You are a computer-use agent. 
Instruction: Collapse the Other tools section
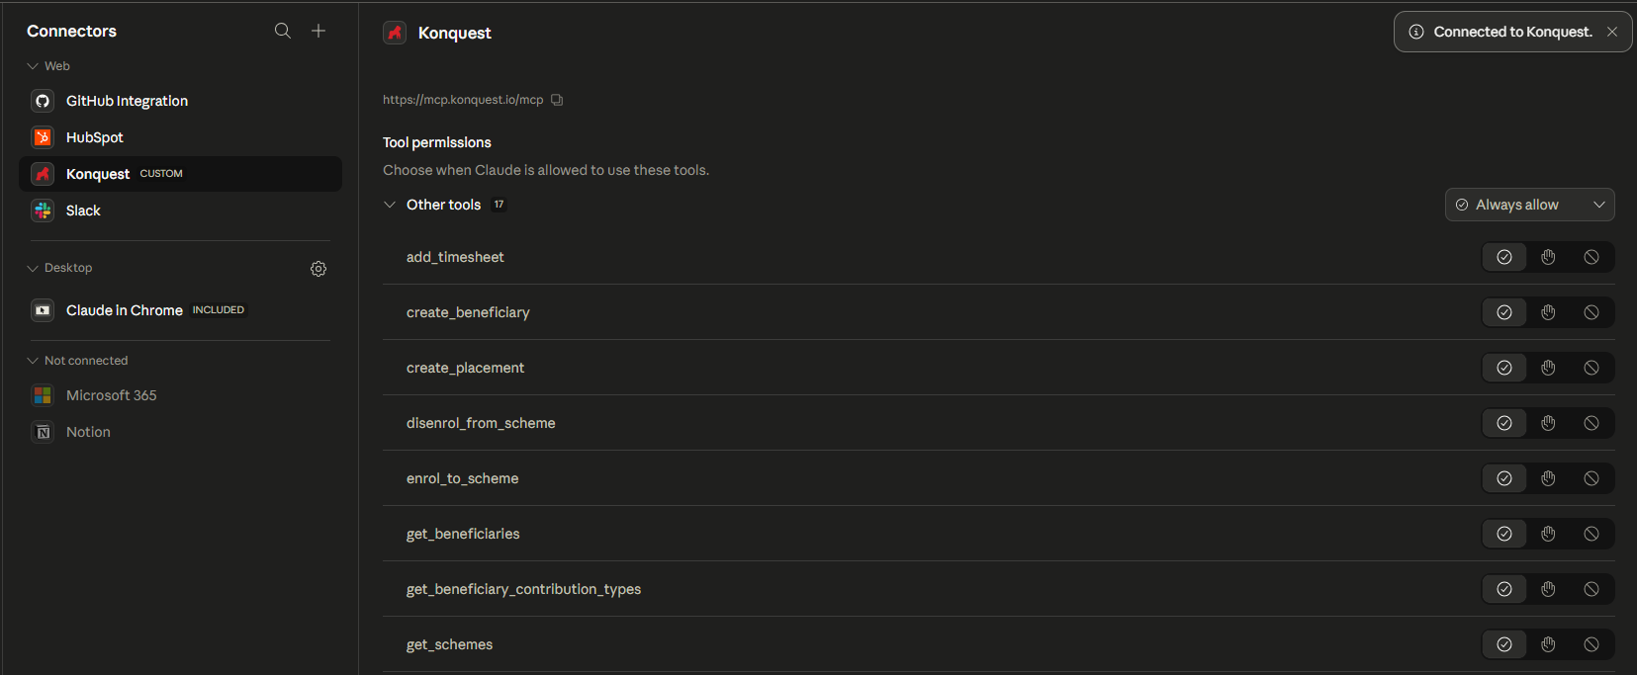[x=390, y=205]
